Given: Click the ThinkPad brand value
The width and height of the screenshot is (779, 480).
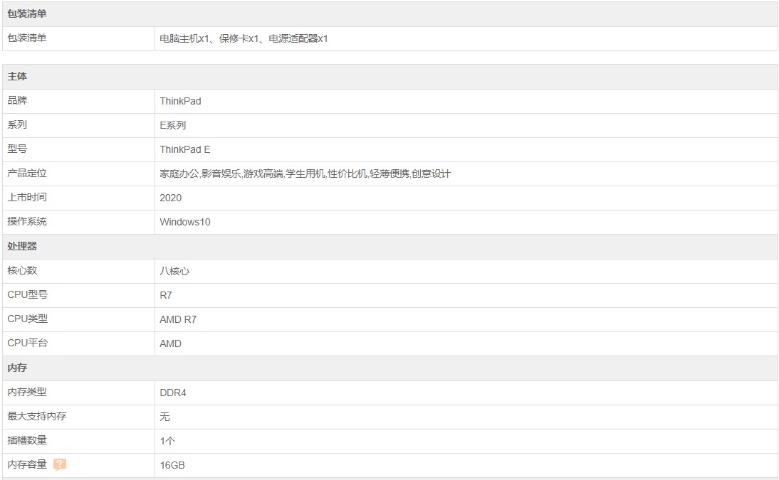Looking at the screenshot, I should [x=180, y=101].
